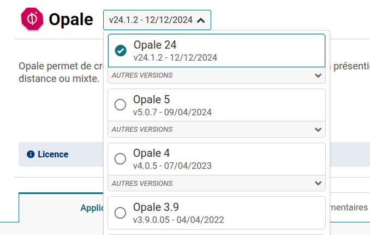
Task: Click the description text 'distance ou mixte.'
Action: pyautogui.click(x=59, y=79)
